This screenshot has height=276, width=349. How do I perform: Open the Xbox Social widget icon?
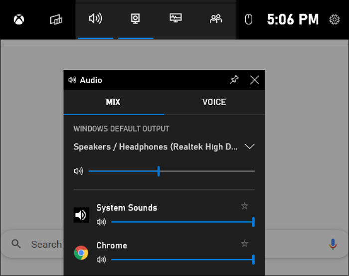[216, 19]
